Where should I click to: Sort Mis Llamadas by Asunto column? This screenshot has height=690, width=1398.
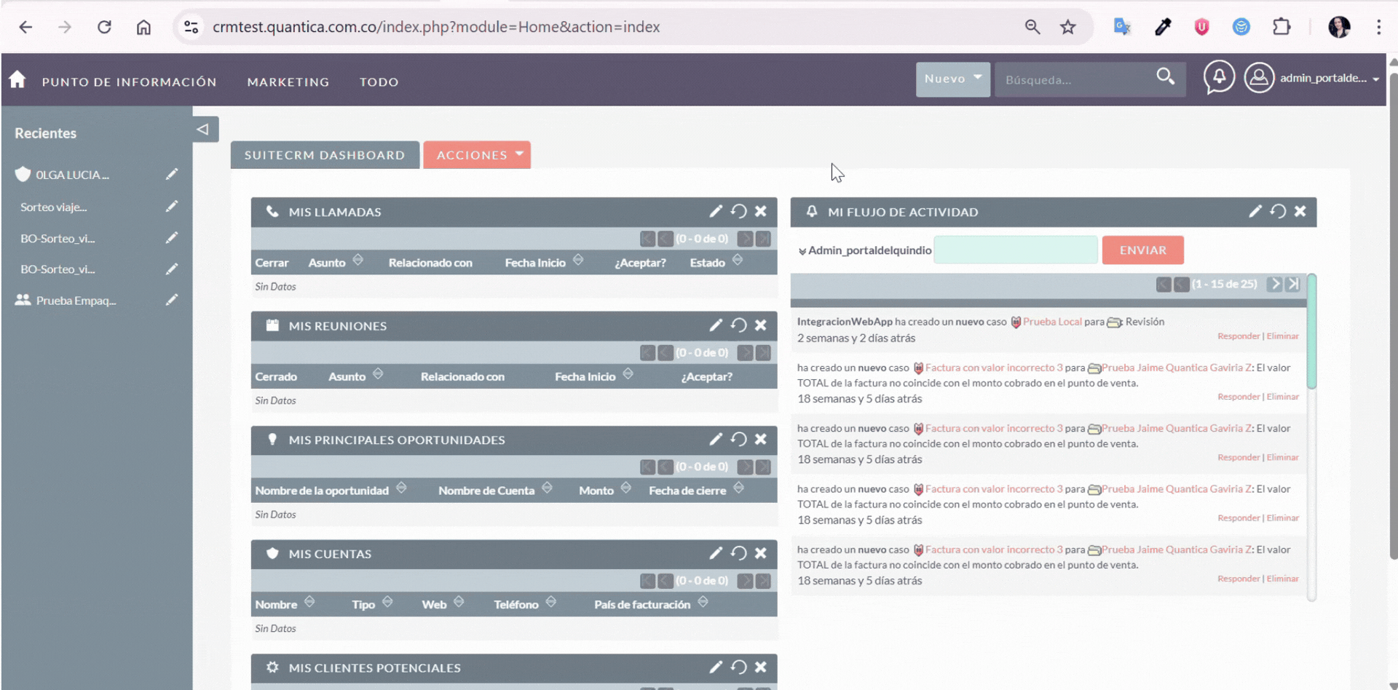tap(327, 263)
